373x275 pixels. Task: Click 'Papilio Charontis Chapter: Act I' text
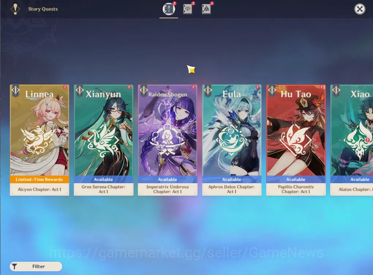coord(296,189)
